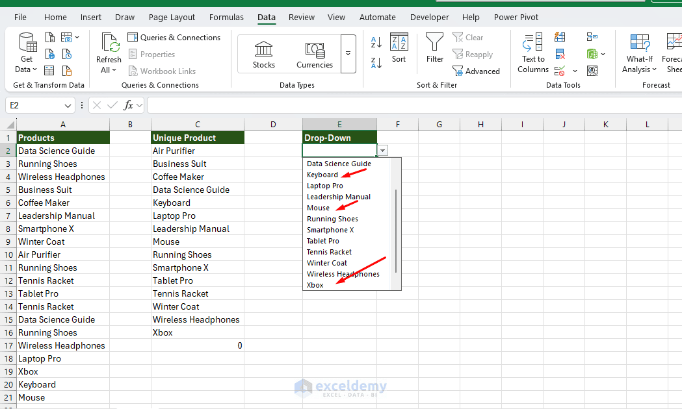Screen dimensions: 682x409
Task: Sort A to Z ascending
Action: coord(376,42)
